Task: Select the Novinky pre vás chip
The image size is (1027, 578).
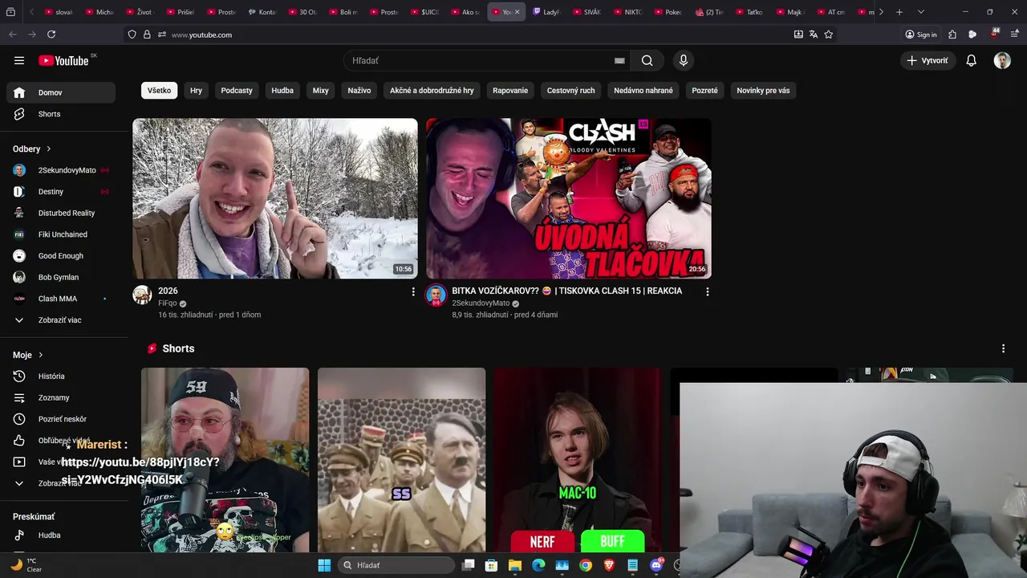Action: point(763,91)
